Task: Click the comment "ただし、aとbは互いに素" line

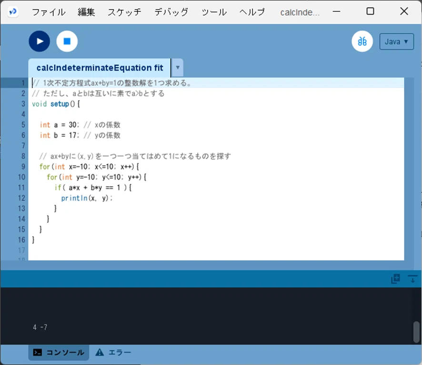Action: point(98,93)
